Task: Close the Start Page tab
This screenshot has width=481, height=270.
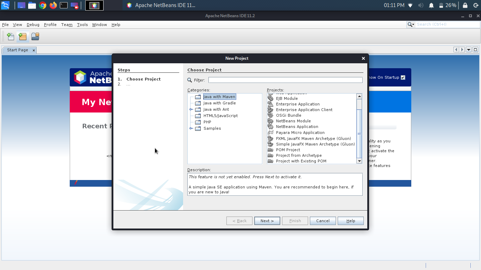Action: [34, 50]
